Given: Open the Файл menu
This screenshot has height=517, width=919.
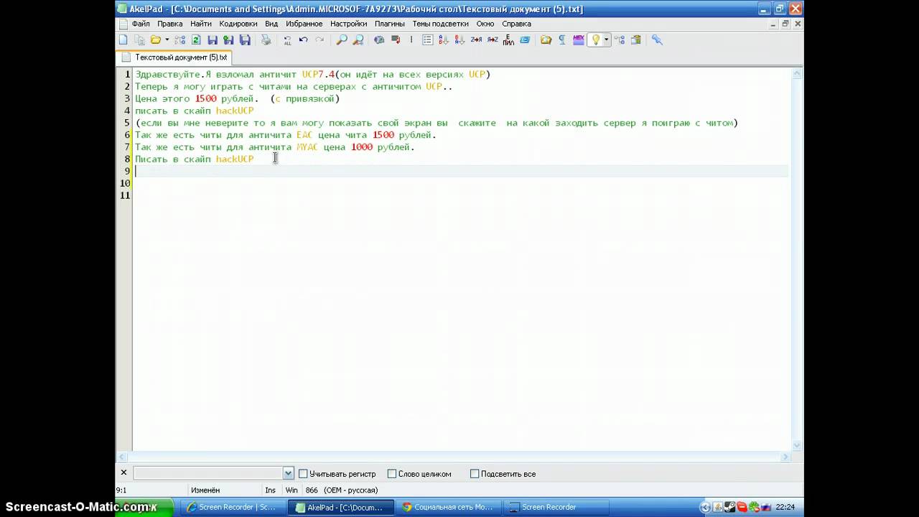Looking at the screenshot, I should pyautogui.click(x=141, y=24).
